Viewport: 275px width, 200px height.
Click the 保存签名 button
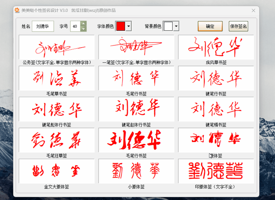(x=238, y=26)
